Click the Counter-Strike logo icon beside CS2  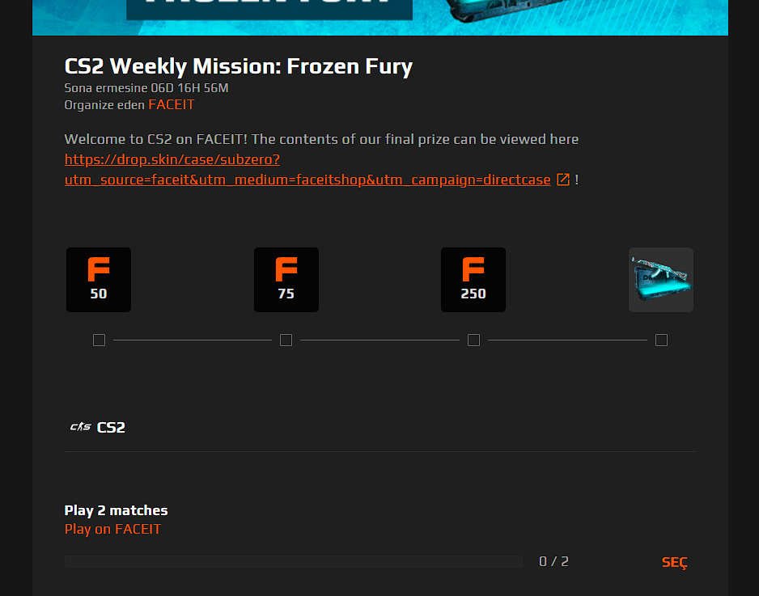coord(81,427)
